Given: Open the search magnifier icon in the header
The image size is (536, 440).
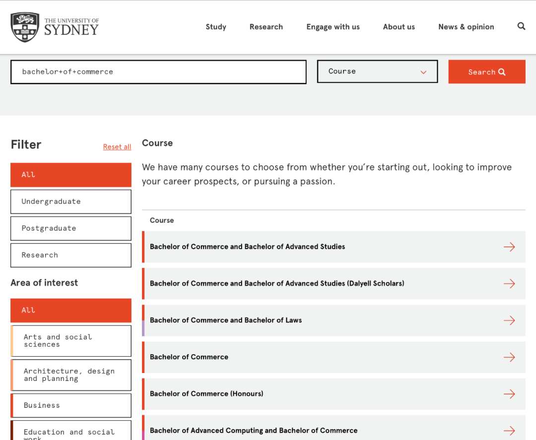Looking at the screenshot, I should 521,26.
